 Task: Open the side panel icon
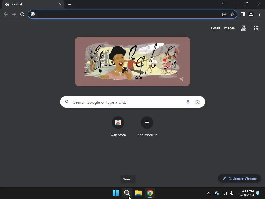click(243, 14)
